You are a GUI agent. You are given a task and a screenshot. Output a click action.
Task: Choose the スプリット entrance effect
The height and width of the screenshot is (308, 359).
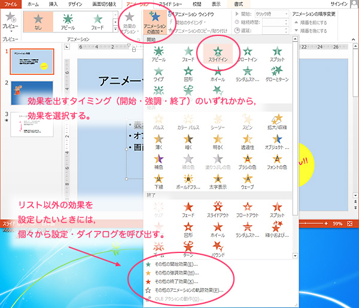(x=277, y=54)
